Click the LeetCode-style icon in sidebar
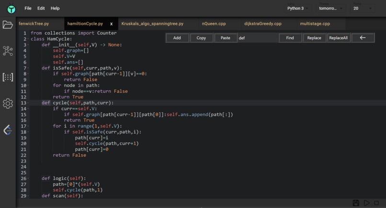The height and width of the screenshot is (208, 386). click(8, 130)
